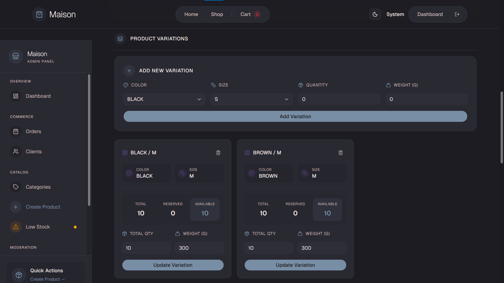Click the PRODUCT VARIATIONS heading
This screenshot has height=283, width=504.
click(159, 39)
